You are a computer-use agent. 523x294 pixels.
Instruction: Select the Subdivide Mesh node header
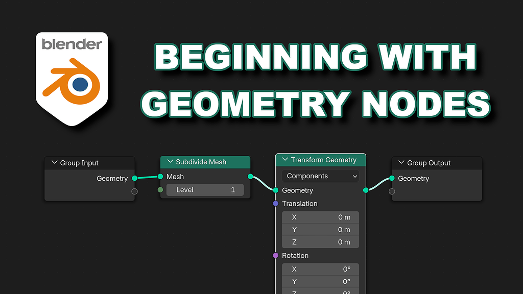coord(205,162)
